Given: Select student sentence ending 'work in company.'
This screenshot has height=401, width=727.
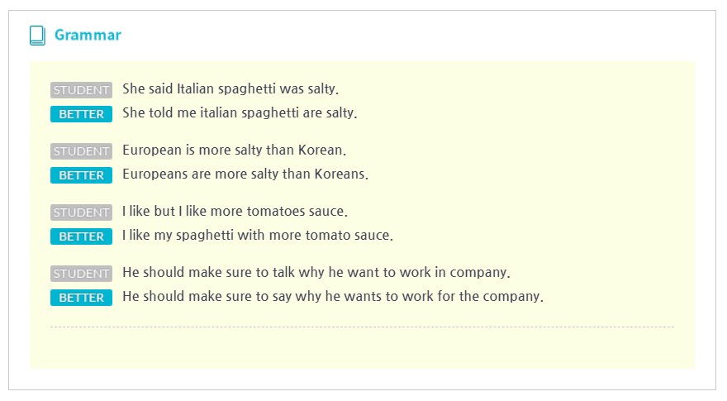Looking at the screenshot, I should (316, 273).
